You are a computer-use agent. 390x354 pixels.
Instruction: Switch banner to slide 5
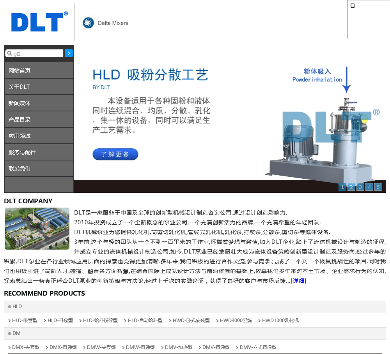tap(378, 187)
